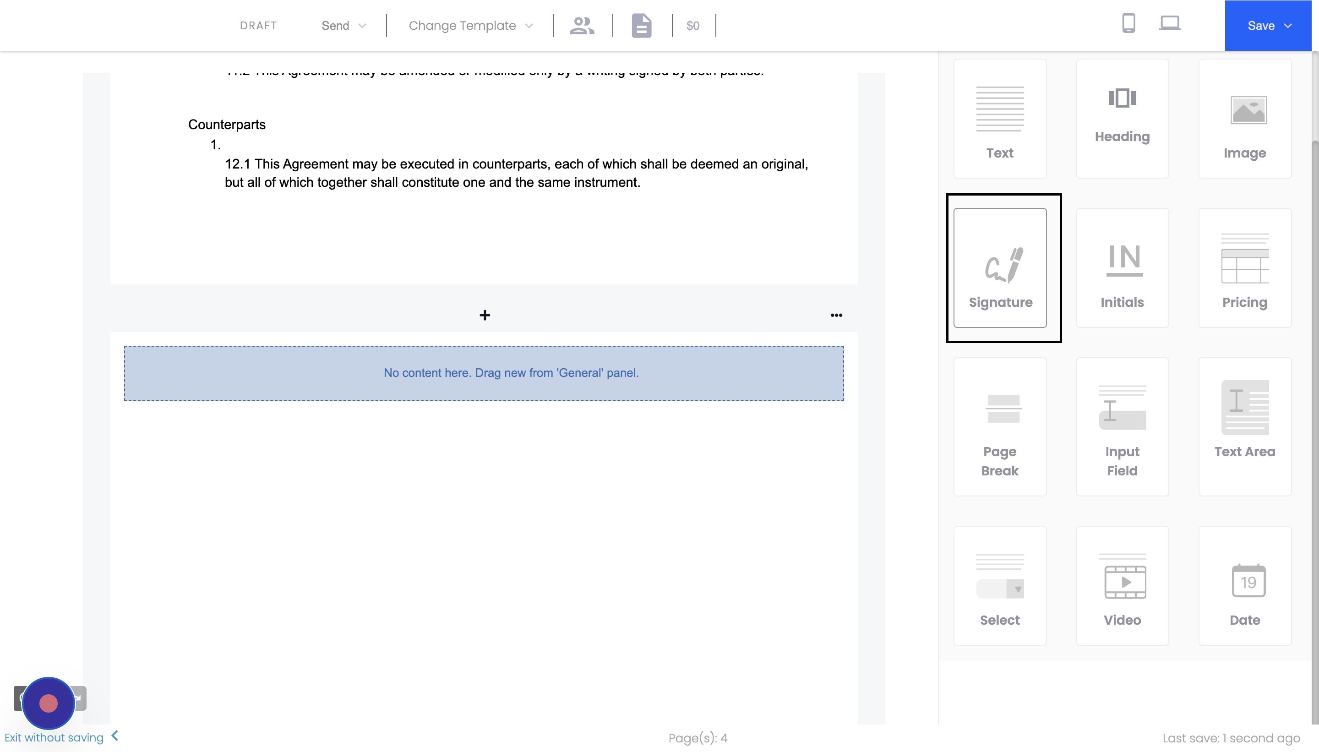Pick the Text Area block
The image size is (1319, 752).
[x=1244, y=427]
